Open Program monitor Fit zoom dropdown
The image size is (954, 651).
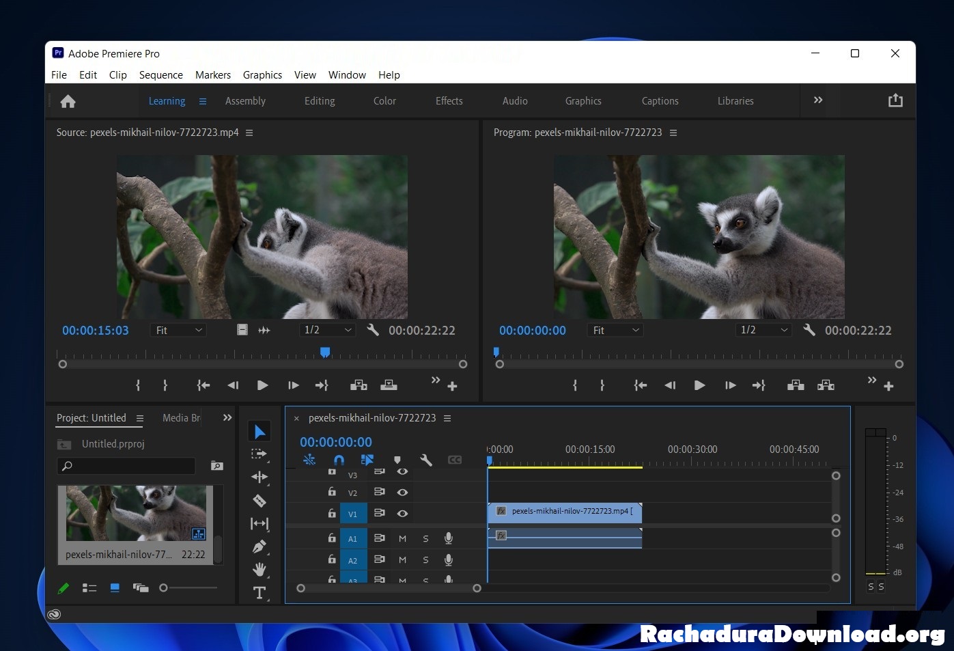click(615, 330)
